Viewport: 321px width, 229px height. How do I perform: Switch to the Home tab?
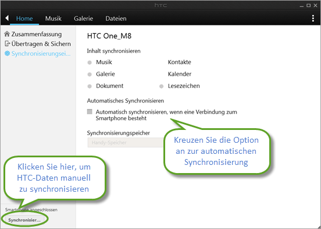coord(24,19)
